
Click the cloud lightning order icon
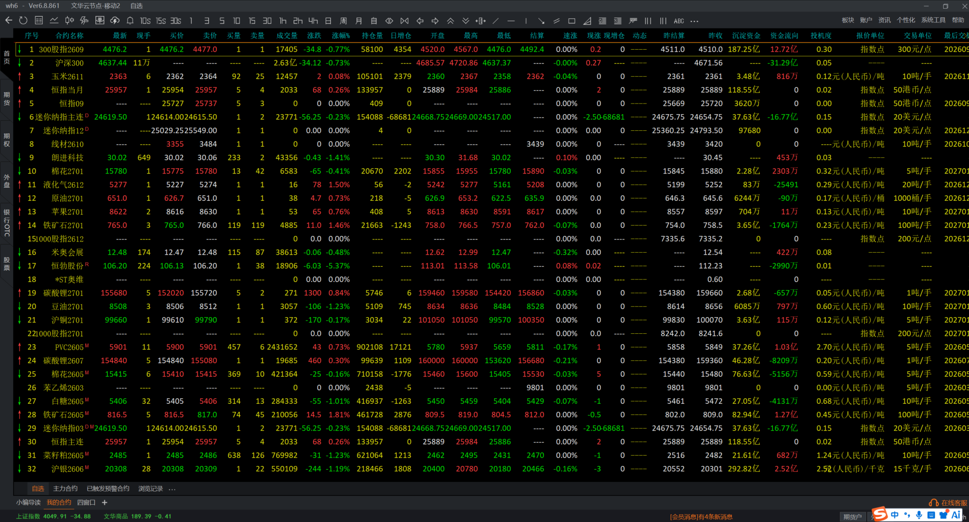click(115, 20)
